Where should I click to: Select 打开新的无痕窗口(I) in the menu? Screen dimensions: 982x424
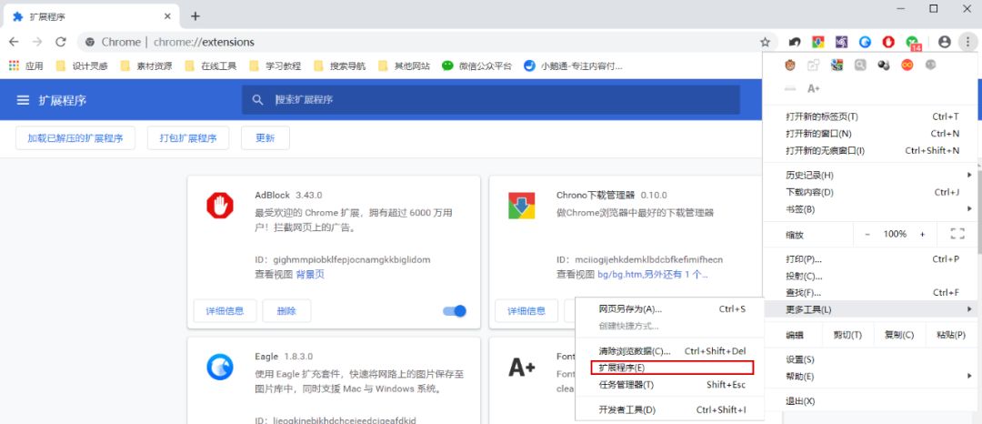point(870,150)
